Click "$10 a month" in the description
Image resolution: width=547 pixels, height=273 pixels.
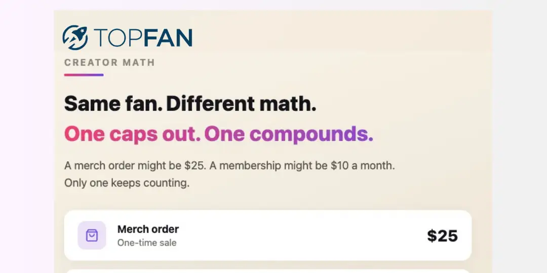(362, 165)
